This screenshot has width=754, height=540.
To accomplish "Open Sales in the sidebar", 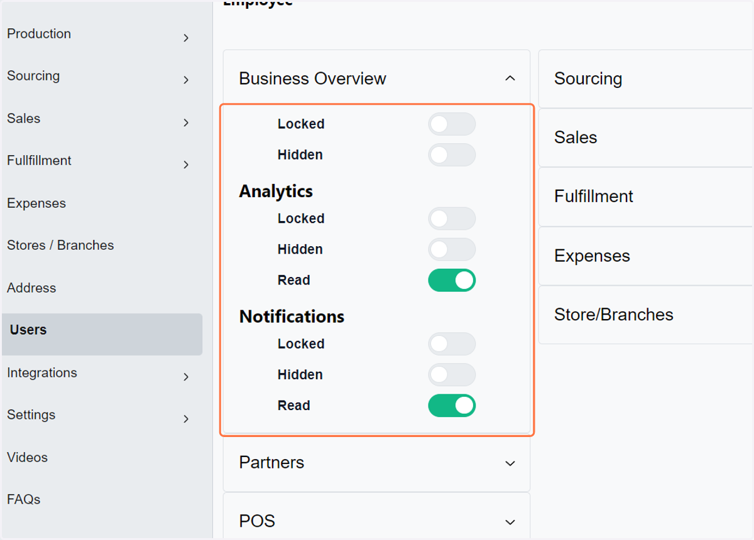I will 24,119.
